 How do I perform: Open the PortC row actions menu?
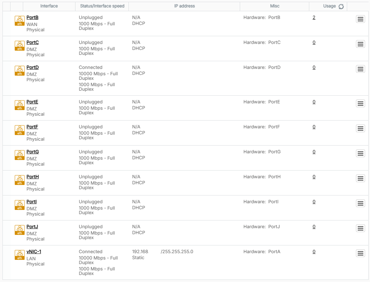(360, 44)
